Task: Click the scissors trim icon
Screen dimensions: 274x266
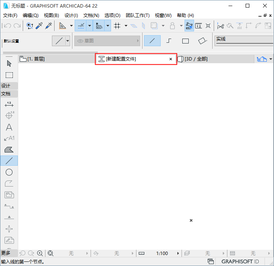Action: point(220,26)
